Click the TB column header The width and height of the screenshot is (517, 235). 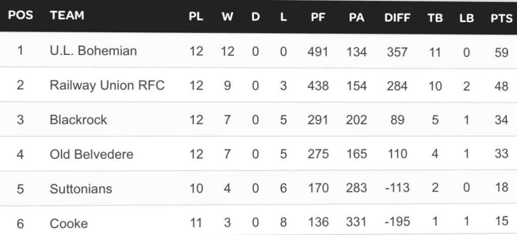click(435, 17)
